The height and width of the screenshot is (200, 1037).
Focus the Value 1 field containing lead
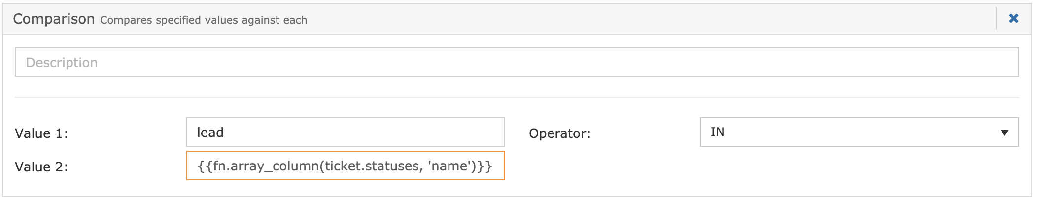pyautogui.click(x=345, y=132)
